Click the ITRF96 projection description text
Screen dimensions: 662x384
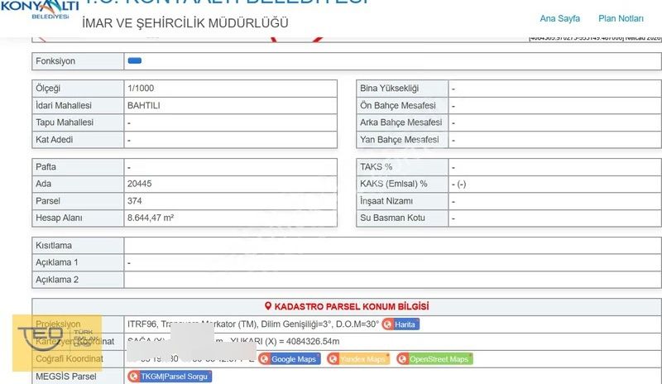pyautogui.click(x=253, y=324)
